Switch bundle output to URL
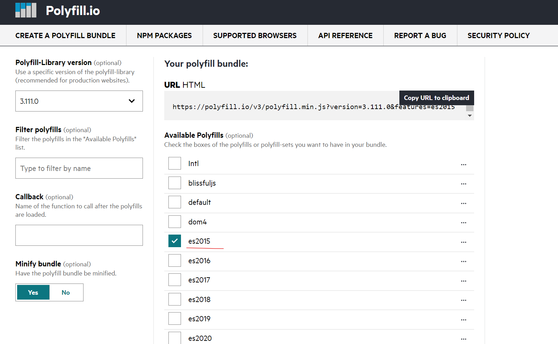558x344 pixels. tap(172, 85)
